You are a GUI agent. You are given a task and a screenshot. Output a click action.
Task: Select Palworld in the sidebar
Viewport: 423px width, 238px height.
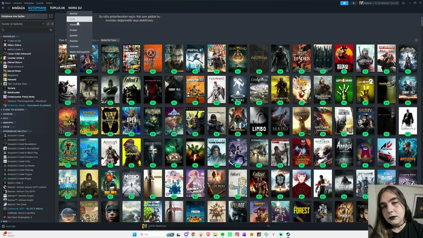tap(12, 79)
